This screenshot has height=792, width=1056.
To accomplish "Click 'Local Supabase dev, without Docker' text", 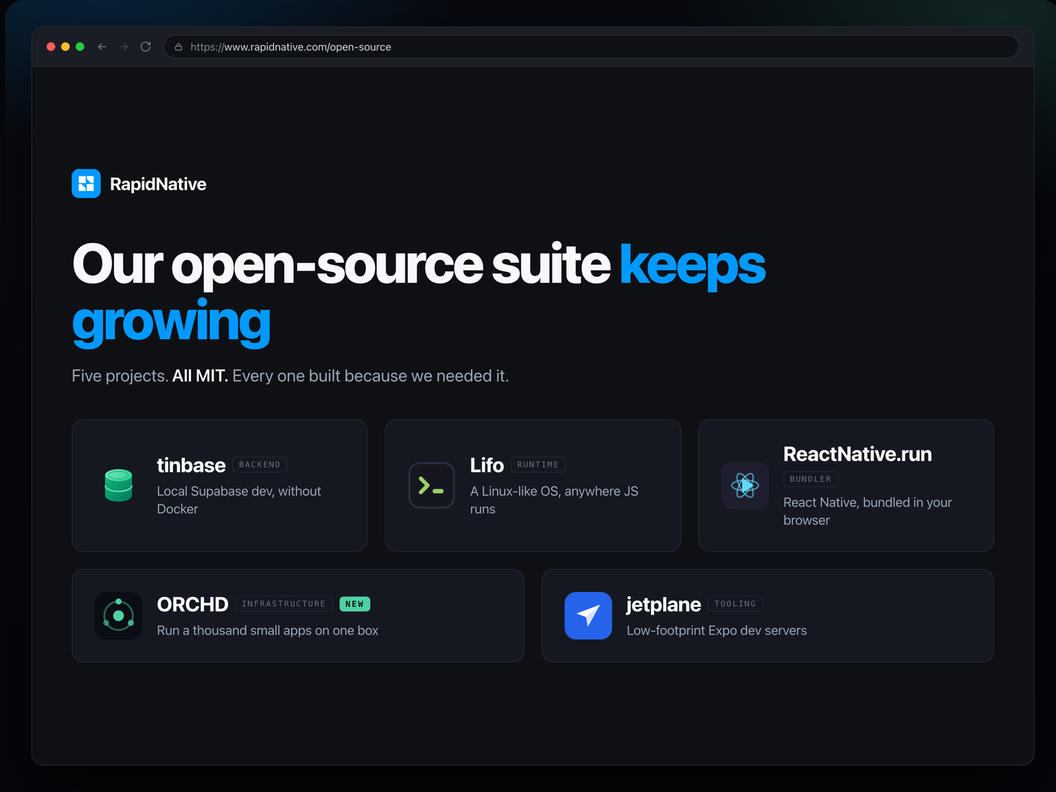I will [239, 500].
